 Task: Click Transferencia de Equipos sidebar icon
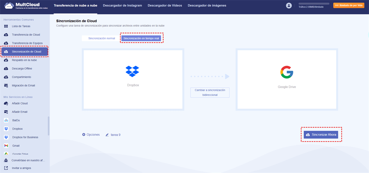6,43
